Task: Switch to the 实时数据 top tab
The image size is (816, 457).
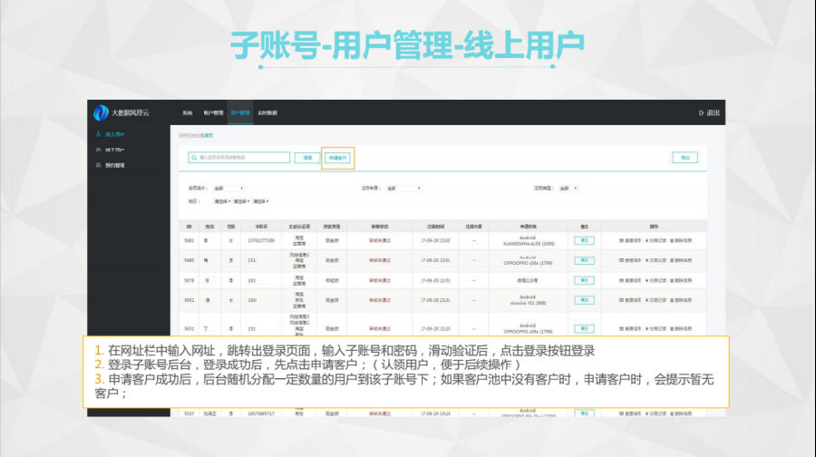Action: point(267,112)
